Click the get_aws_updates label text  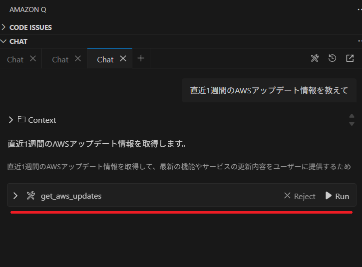(71, 196)
